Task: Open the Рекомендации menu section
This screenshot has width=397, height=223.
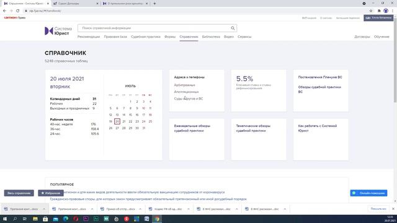Action: (x=89, y=37)
